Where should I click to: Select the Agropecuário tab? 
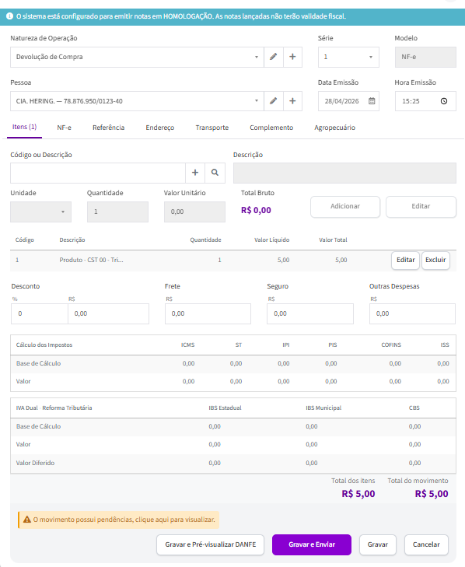tap(335, 128)
